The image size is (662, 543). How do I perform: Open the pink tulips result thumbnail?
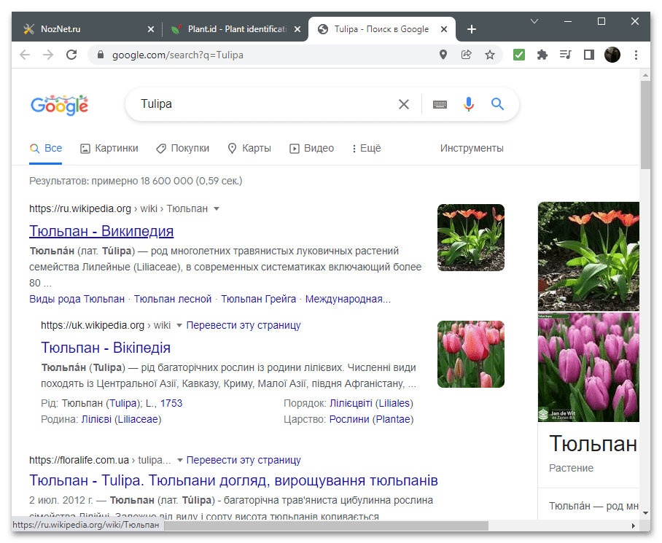pyautogui.click(x=471, y=354)
